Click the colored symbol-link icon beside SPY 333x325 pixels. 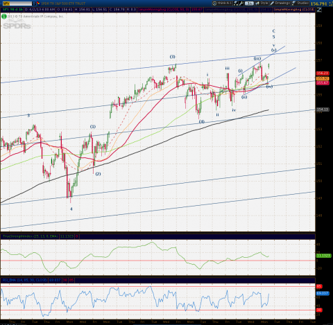point(38,3)
